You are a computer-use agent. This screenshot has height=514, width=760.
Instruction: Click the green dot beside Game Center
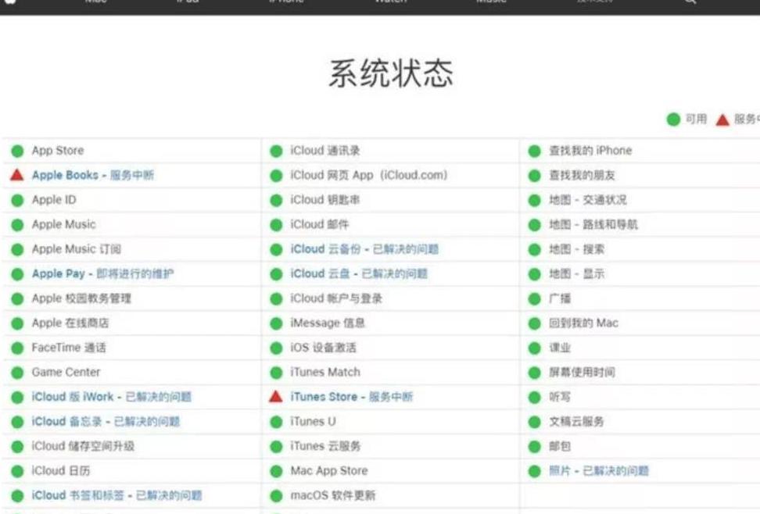click(x=17, y=373)
